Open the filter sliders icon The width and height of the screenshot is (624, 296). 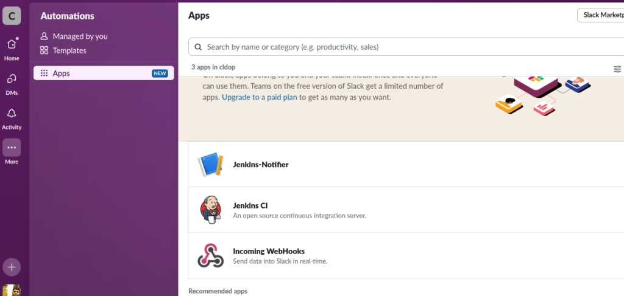click(617, 69)
